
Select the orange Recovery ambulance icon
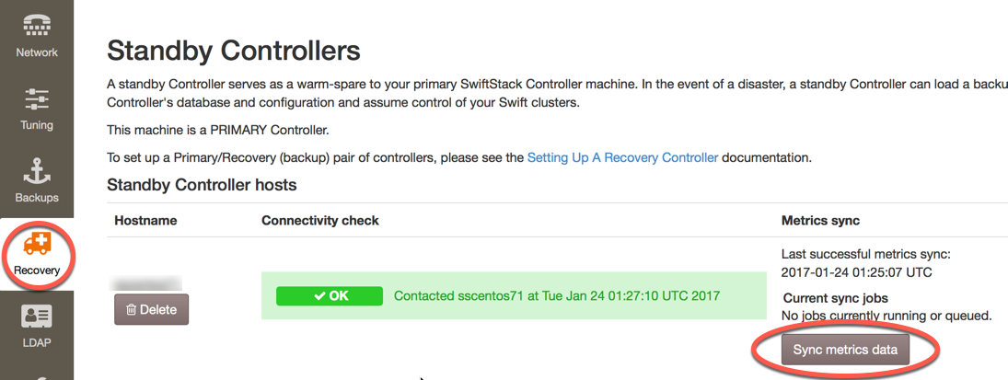tap(37, 245)
